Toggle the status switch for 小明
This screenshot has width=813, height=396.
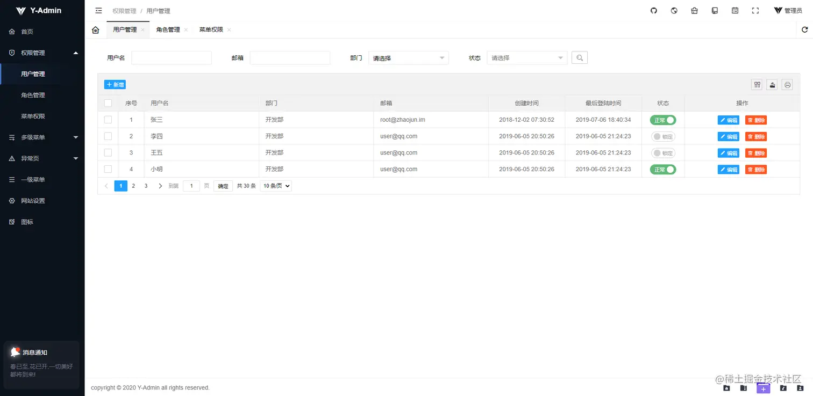663,170
